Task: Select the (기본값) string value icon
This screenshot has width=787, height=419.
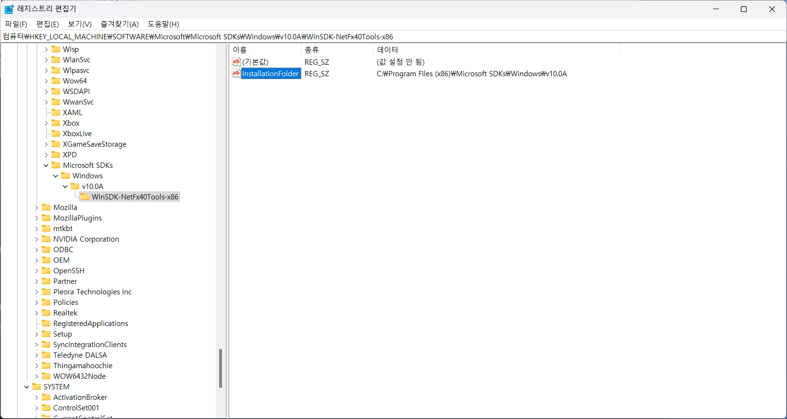Action: pos(236,62)
